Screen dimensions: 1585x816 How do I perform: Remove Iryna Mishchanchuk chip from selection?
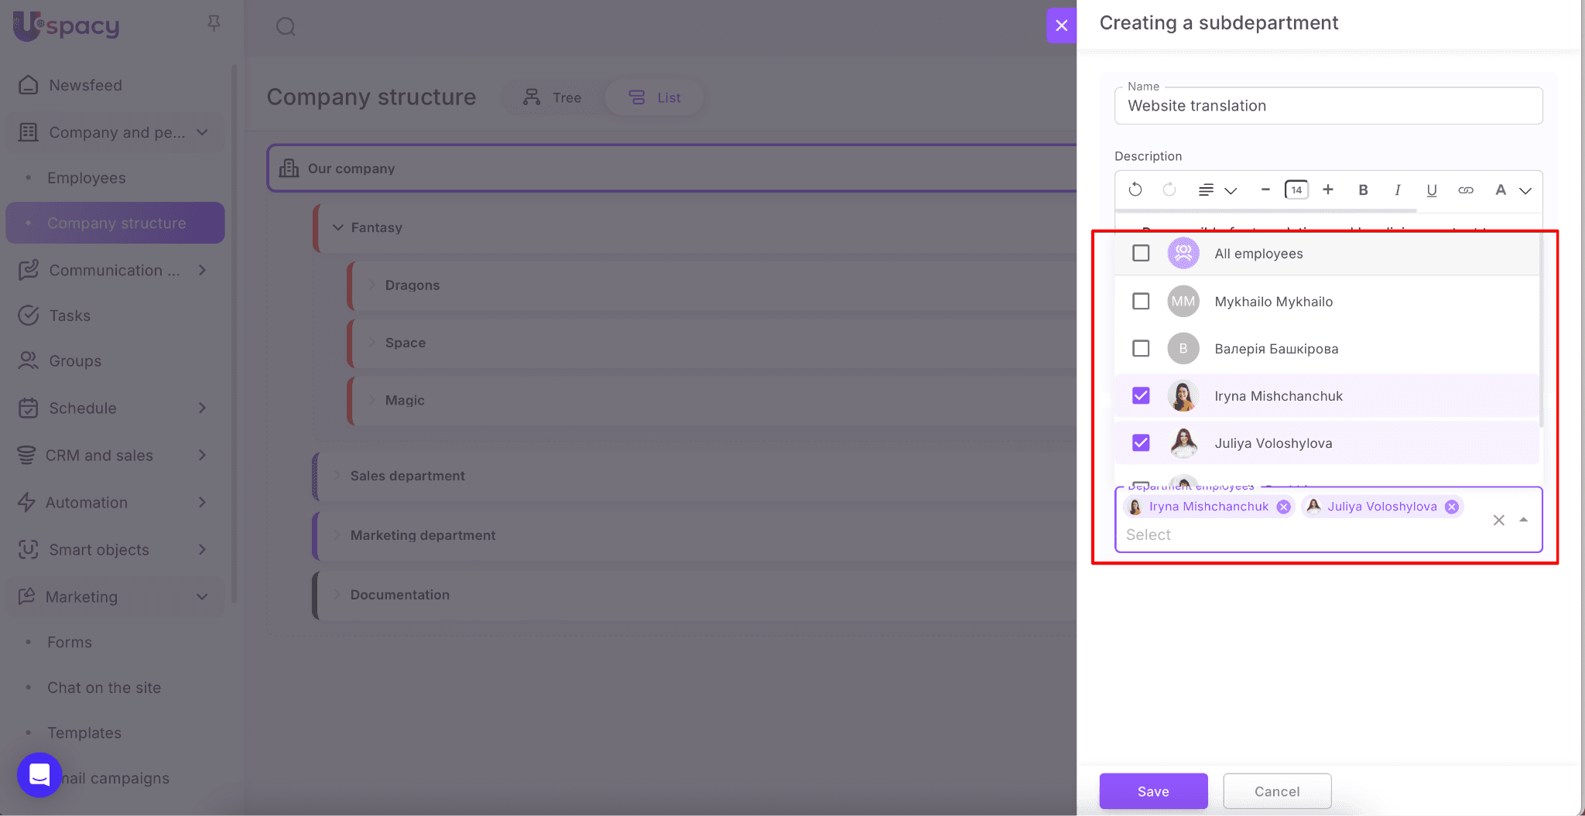1284,507
